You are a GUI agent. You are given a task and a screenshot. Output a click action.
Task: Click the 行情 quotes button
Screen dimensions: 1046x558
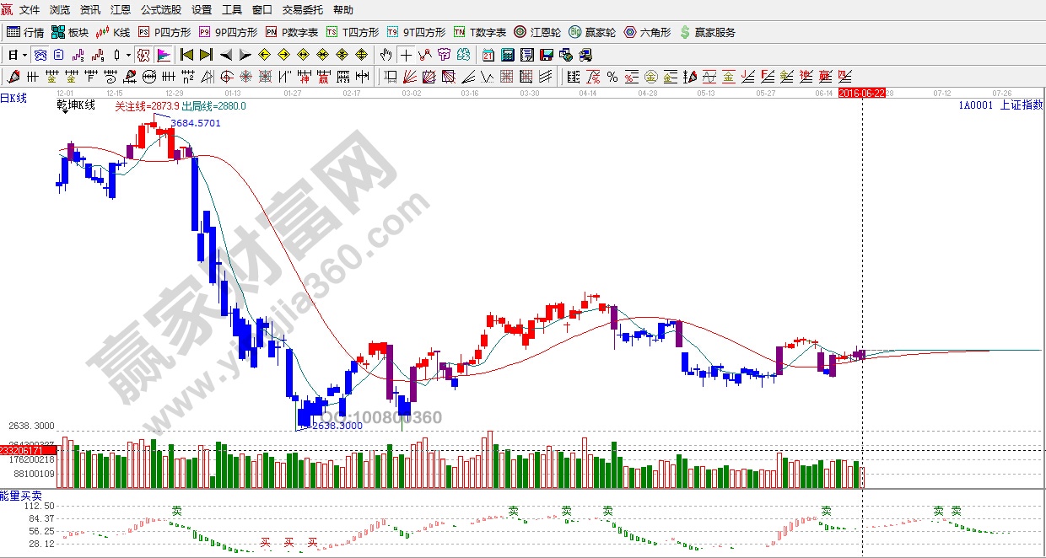click(25, 32)
